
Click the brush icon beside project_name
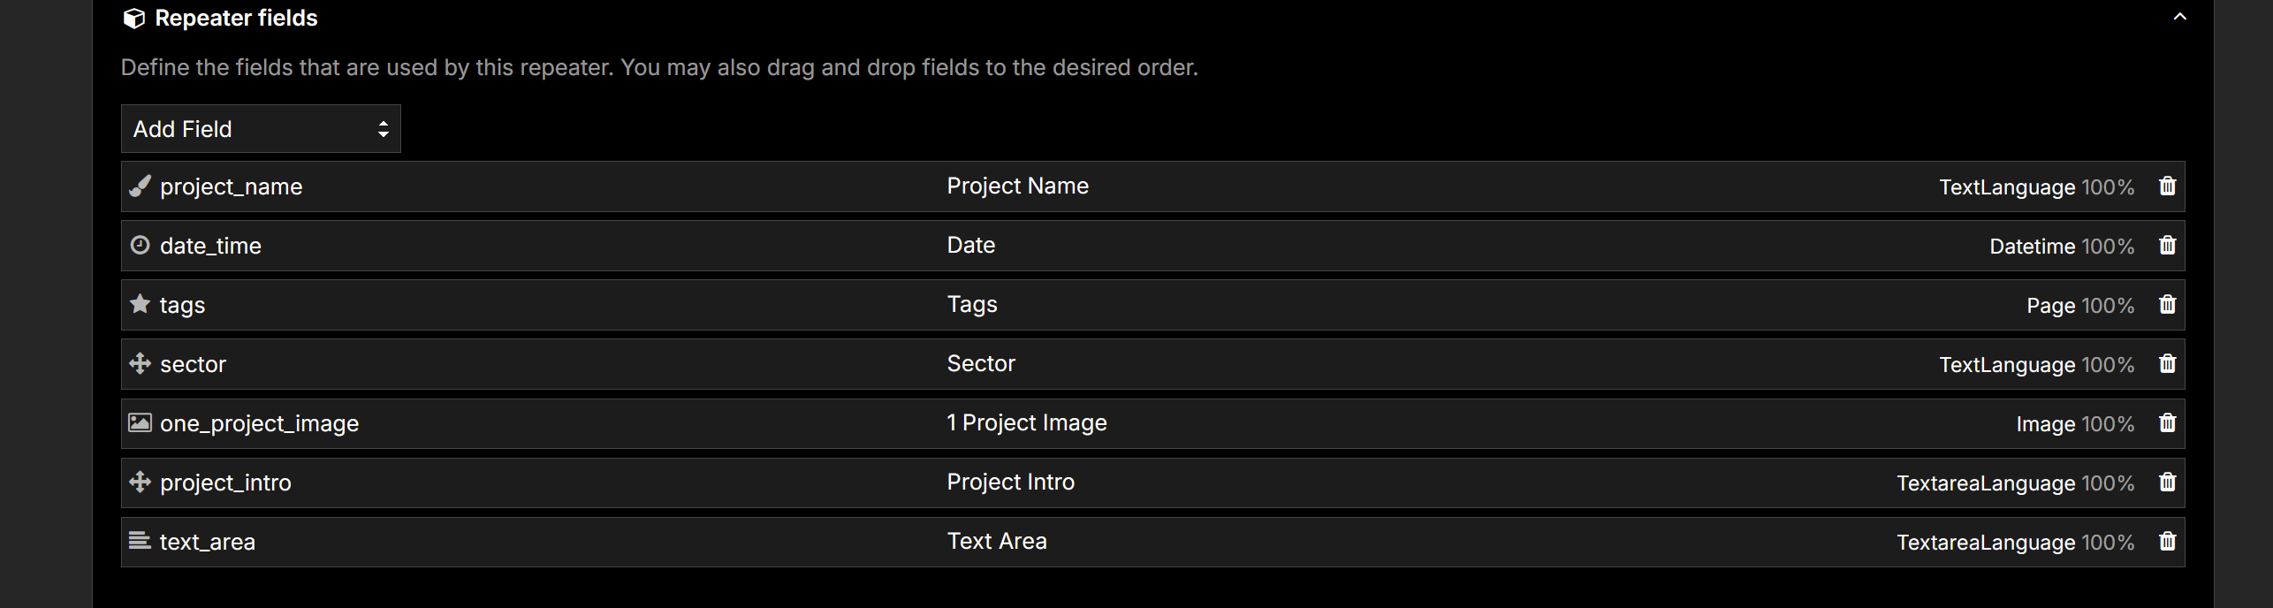tap(140, 186)
